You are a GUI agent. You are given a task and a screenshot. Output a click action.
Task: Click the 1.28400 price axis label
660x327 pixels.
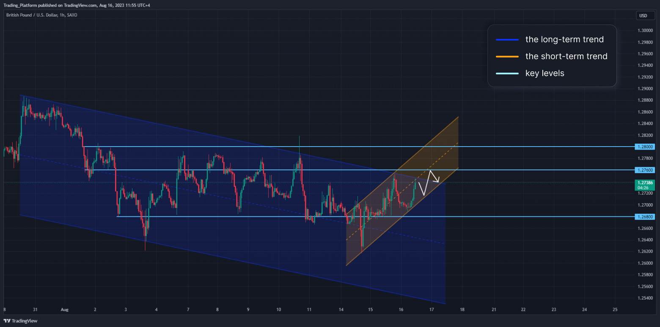click(x=645, y=123)
